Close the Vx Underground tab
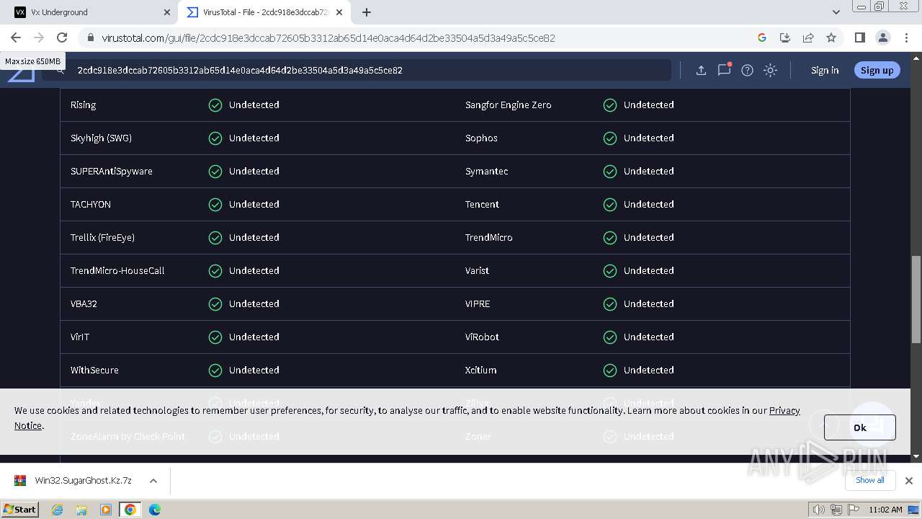922x519 pixels. 167,12
